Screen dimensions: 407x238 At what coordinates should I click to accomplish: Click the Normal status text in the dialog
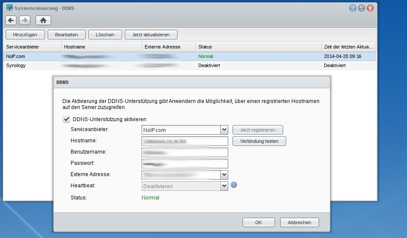(150, 197)
